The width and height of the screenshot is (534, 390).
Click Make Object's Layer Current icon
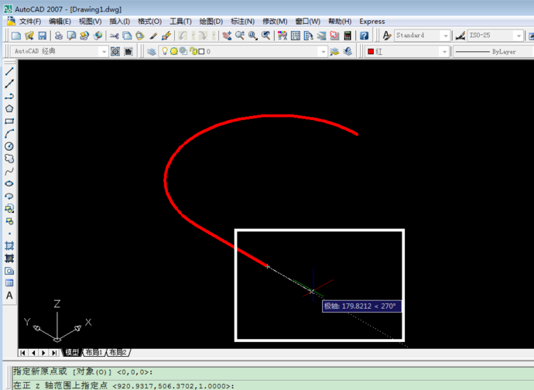coord(334,51)
